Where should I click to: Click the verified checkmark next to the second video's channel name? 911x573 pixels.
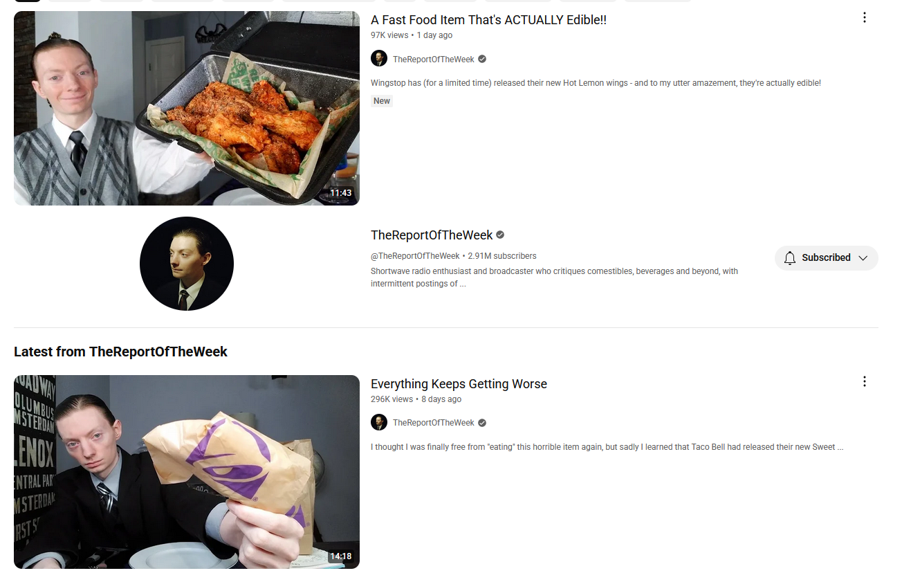[x=482, y=424]
